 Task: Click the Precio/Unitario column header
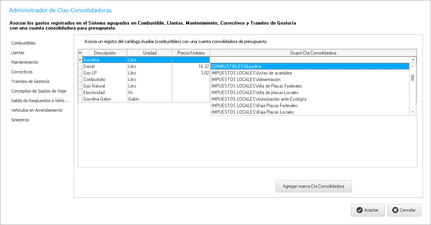(x=191, y=53)
